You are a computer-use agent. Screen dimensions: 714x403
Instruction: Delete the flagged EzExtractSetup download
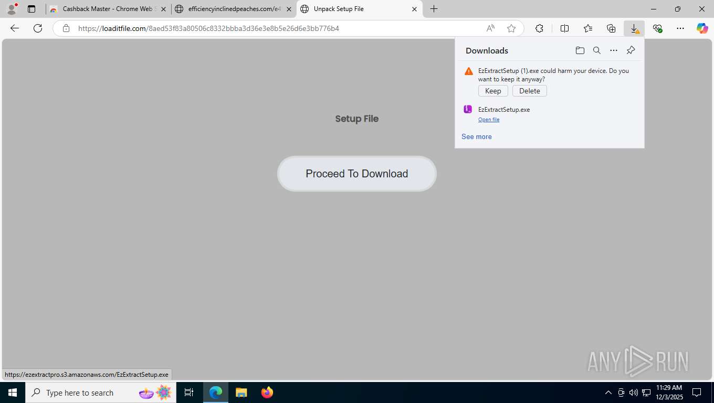(x=530, y=91)
